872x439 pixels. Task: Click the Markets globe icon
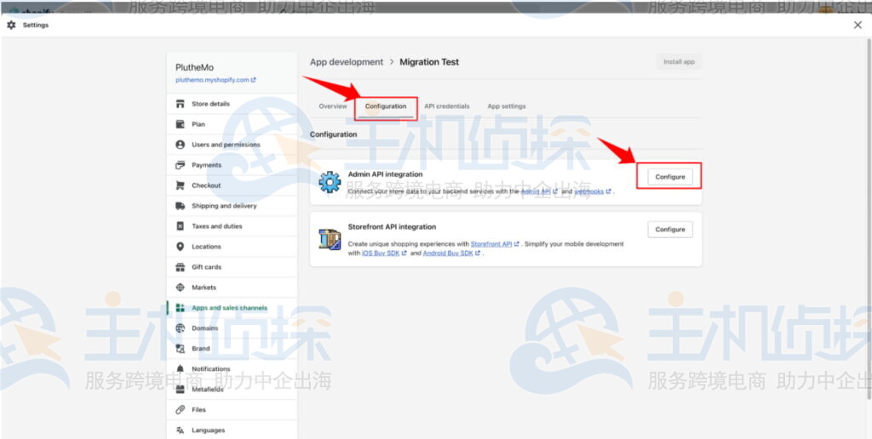click(180, 288)
